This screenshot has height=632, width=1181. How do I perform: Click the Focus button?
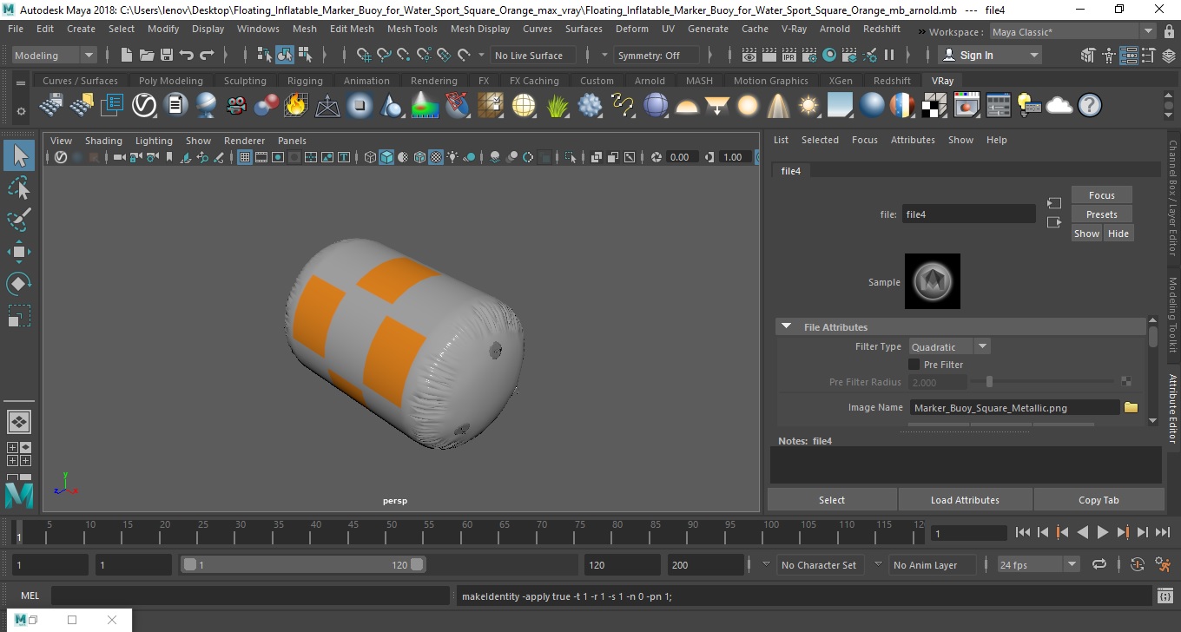click(x=1101, y=195)
